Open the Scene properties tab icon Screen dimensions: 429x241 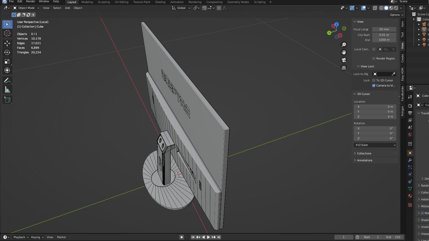[410, 127]
